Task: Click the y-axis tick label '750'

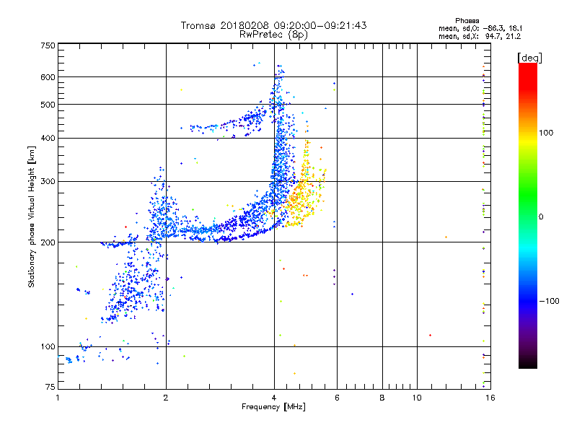Action: [x=48, y=45]
